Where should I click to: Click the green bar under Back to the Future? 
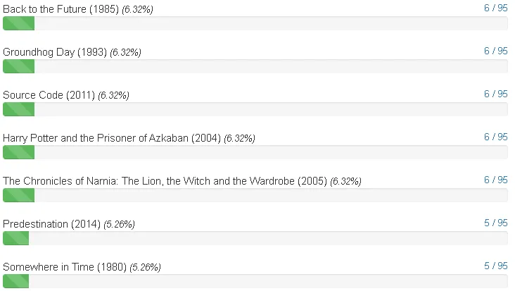[x=19, y=23]
